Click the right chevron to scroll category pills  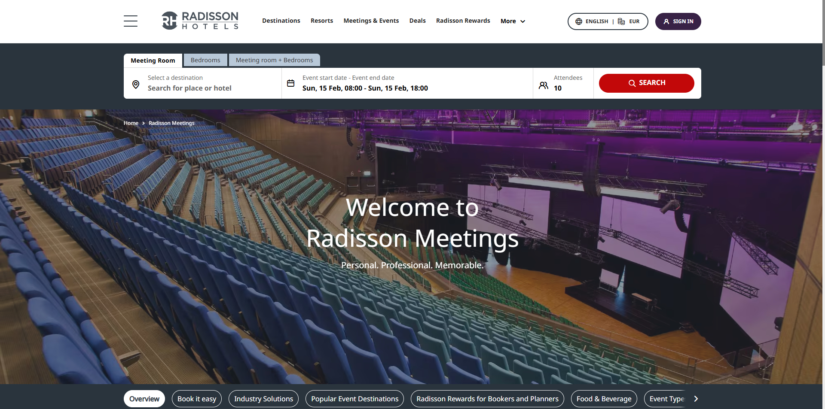(x=696, y=399)
